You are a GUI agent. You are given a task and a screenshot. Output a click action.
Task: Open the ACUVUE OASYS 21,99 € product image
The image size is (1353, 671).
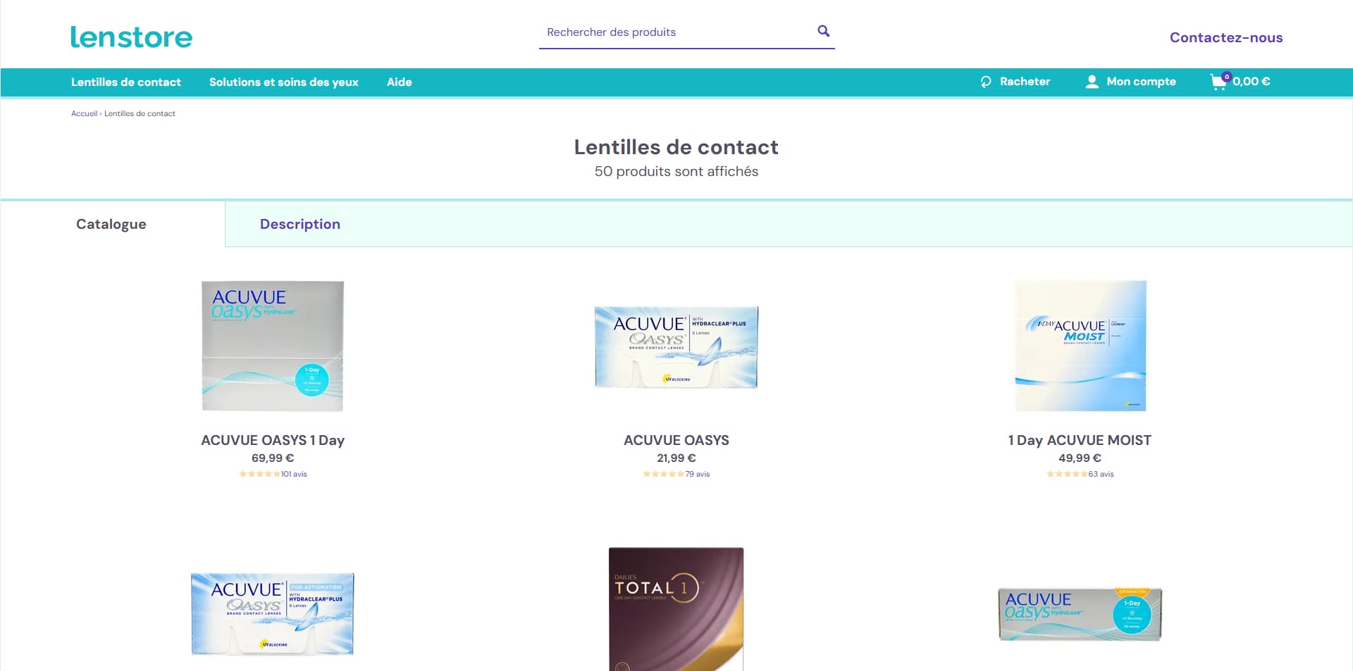[676, 346]
